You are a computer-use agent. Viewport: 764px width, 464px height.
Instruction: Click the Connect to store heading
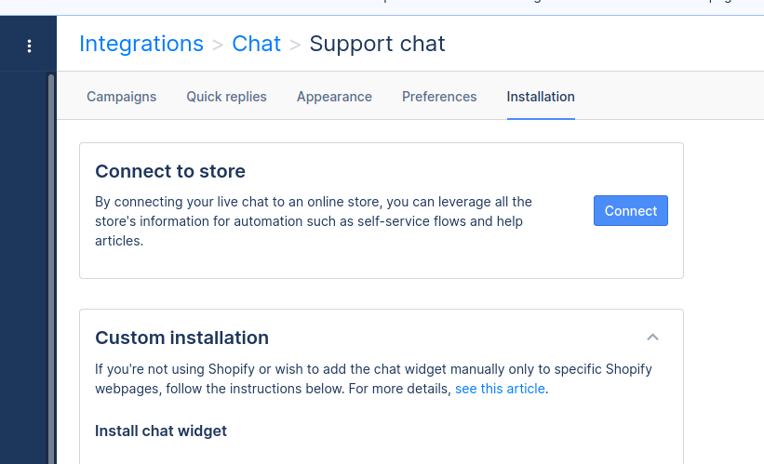[170, 171]
